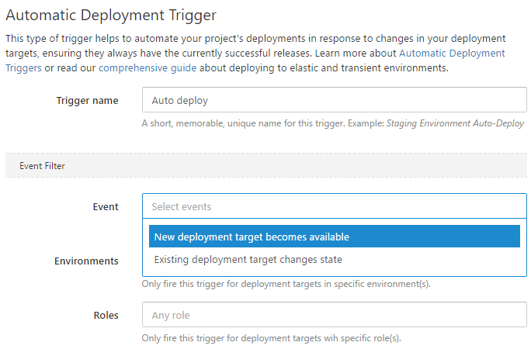
Task: Open the Roles 'Any role' selector
Action: (x=334, y=315)
